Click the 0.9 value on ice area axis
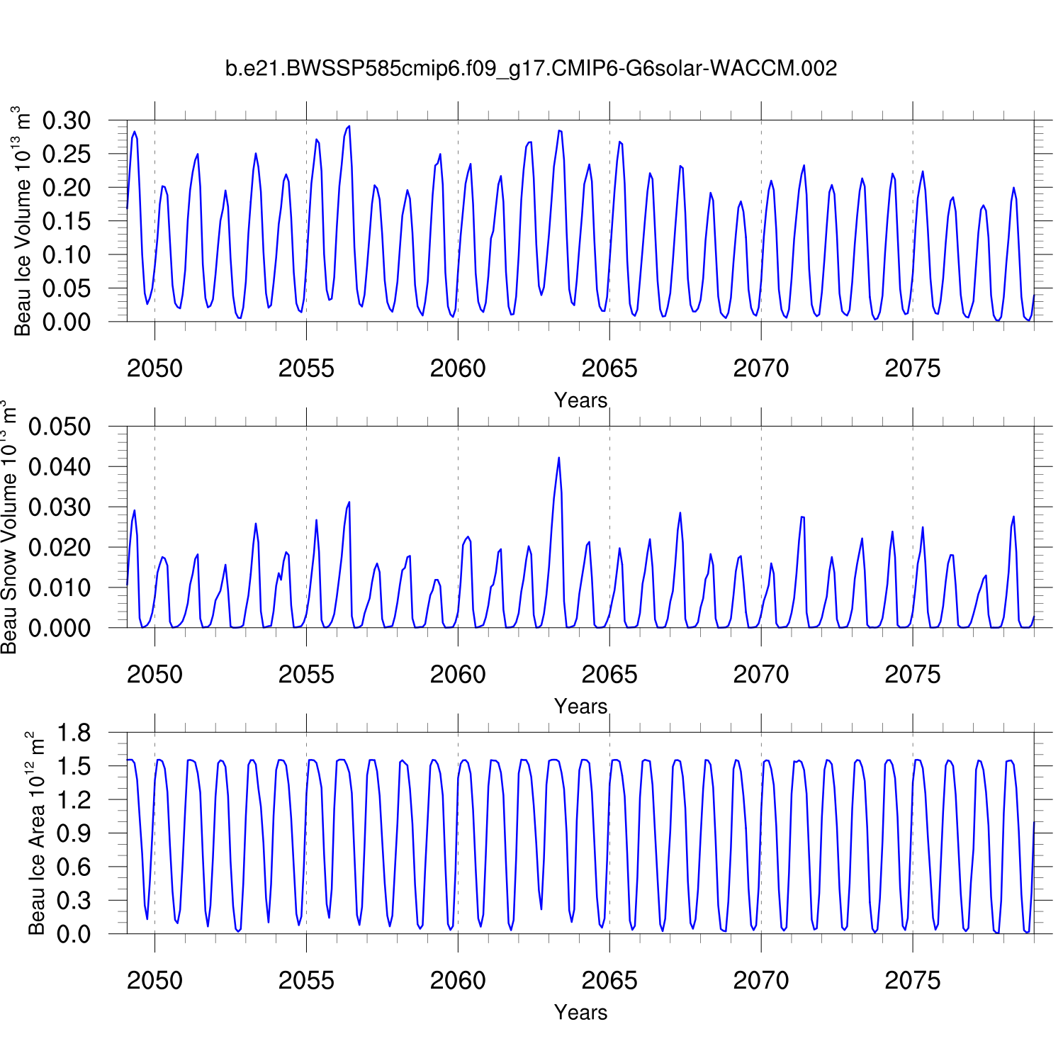 (x=74, y=834)
